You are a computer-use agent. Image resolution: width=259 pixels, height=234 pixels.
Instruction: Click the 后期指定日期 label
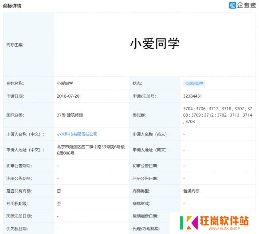(x=145, y=216)
